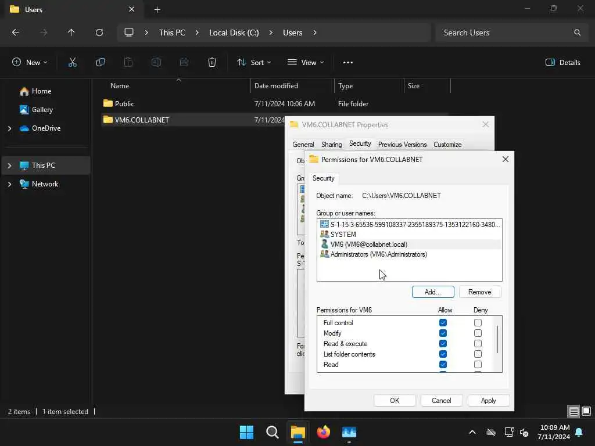This screenshot has height=446, width=595.
Task: Go up one folder level
Action: click(71, 33)
